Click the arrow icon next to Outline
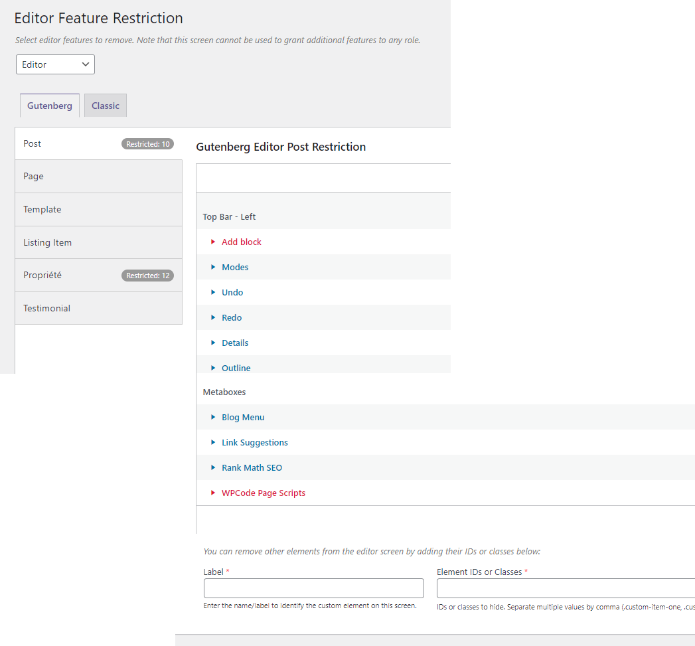Viewport: 695px width, 646px height. tap(213, 368)
